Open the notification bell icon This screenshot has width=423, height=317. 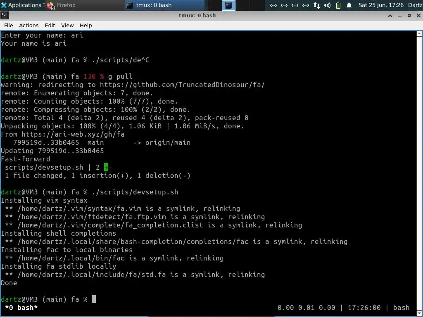[x=349, y=5]
